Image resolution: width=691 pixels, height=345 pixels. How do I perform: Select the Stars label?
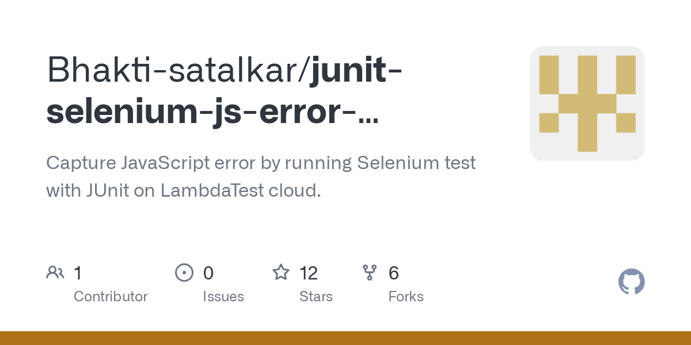pyautogui.click(x=316, y=297)
